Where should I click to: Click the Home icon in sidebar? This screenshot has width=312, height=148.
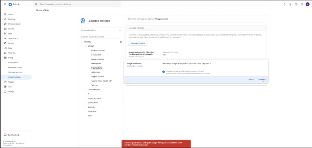[5, 14]
